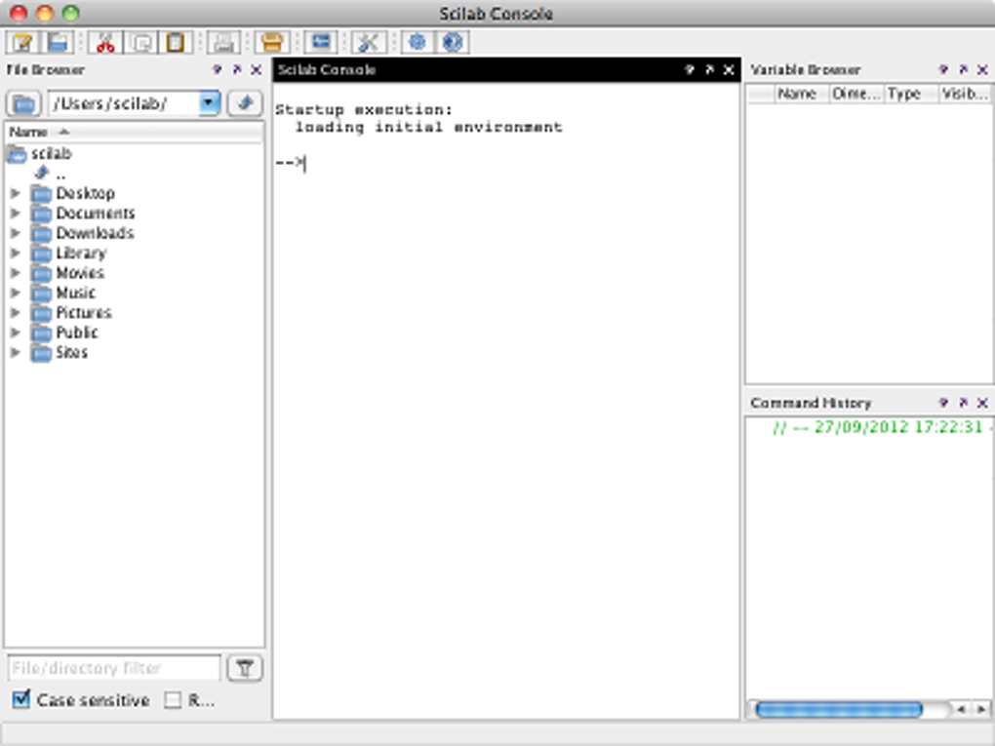
Task: Toggle the Case sensitive checkbox
Action: (20, 700)
